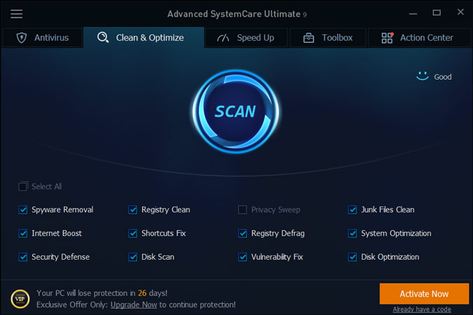The height and width of the screenshot is (315, 473).
Task: Click the Antivirus shield icon
Action: coord(22,38)
